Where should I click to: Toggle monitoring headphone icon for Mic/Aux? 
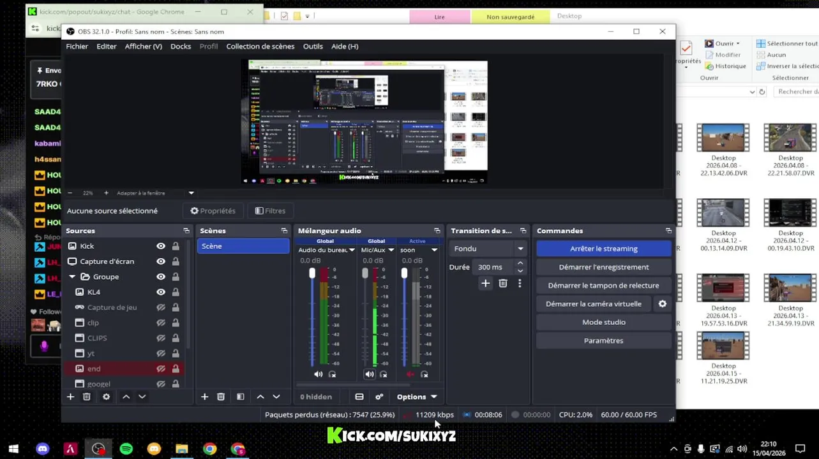(x=383, y=374)
